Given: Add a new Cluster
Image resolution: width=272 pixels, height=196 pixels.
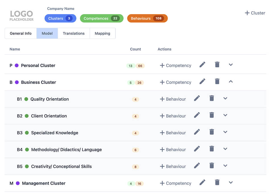Looking at the screenshot, I should click(255, 13).
